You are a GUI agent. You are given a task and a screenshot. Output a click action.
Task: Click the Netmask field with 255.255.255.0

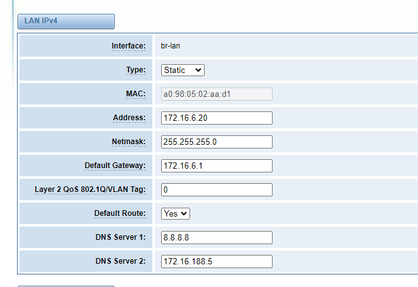point(217,142)
